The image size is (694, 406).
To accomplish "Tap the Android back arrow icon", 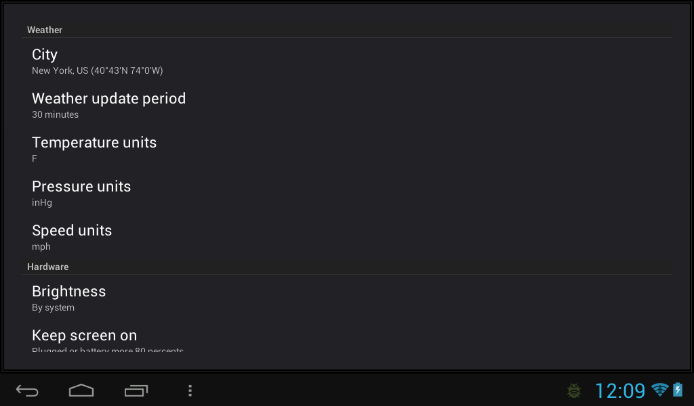I will pyautogui.click(x=27, y=390).
